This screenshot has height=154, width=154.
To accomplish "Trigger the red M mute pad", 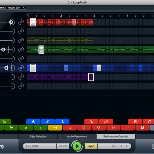I will (143, 128).
